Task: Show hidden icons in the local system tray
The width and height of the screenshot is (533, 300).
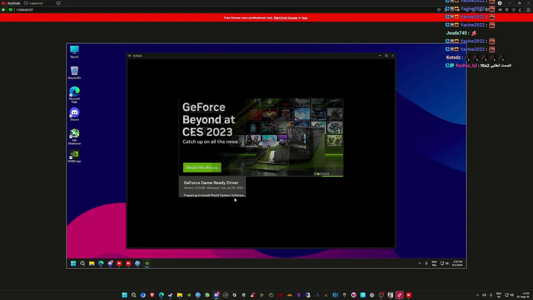Action: (x=478, y=295)
